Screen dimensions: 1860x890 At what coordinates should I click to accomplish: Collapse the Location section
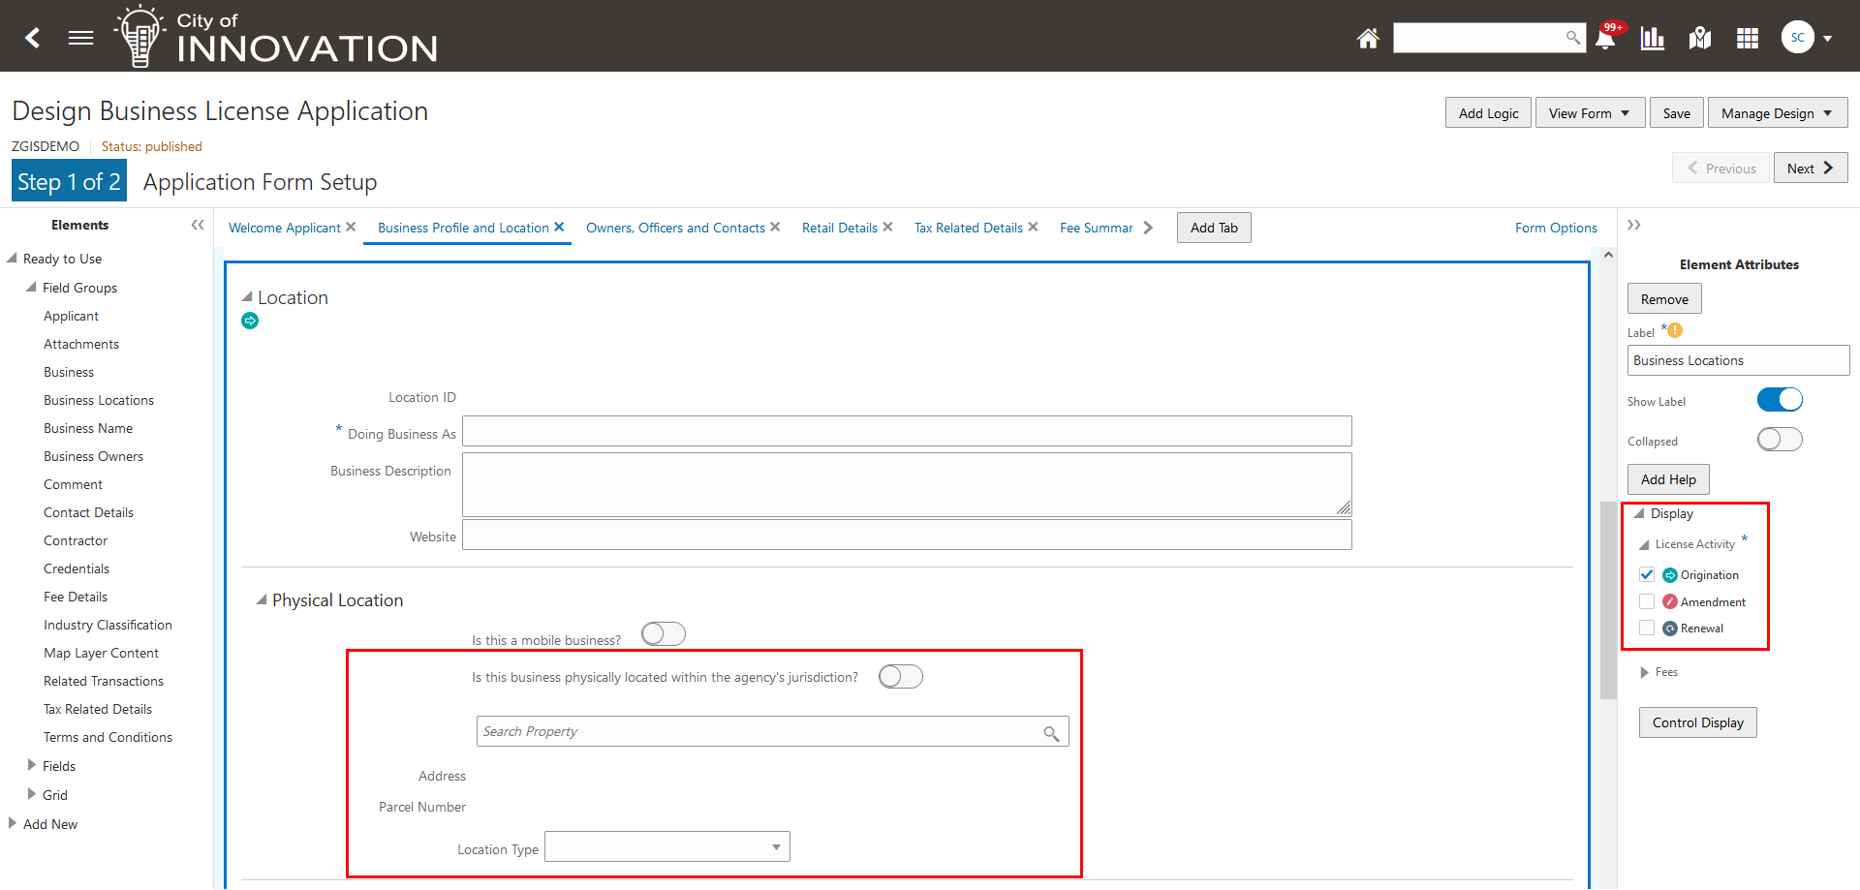click(x=247, y=296)
